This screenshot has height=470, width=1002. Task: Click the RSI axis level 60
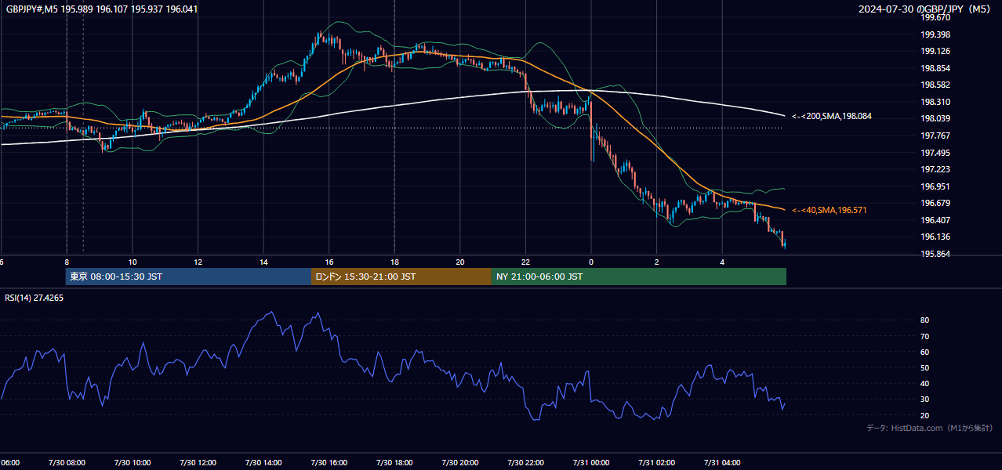(x=924, y=352)
